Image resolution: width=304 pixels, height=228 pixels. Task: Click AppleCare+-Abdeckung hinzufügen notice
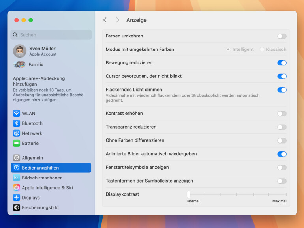(x=49, y=89)
